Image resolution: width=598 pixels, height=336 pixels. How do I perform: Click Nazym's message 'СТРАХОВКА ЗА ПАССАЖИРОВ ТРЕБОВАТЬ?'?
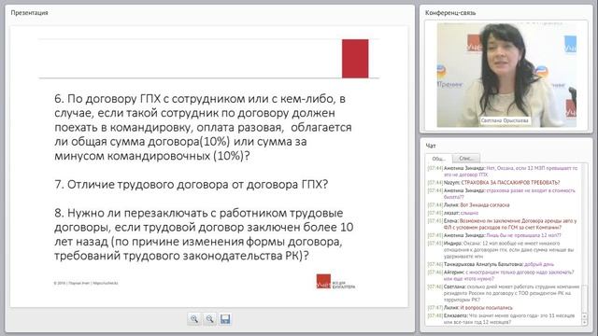493,183
